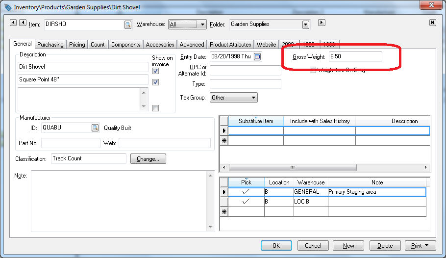Click the Classification field Track Count

click(89, 158)
